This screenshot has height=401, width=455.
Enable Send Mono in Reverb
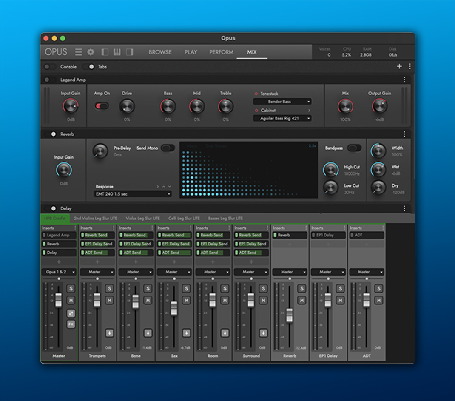coord(168,148)
